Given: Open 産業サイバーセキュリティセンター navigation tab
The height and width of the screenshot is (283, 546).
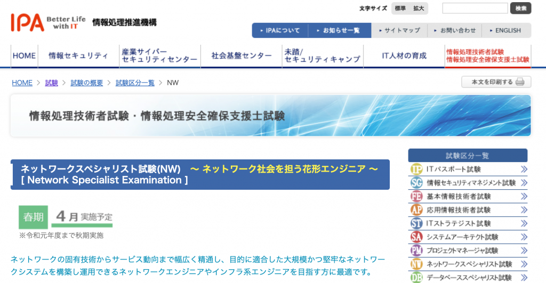Looking at the screenshot, I should click(x=159, y=56).
